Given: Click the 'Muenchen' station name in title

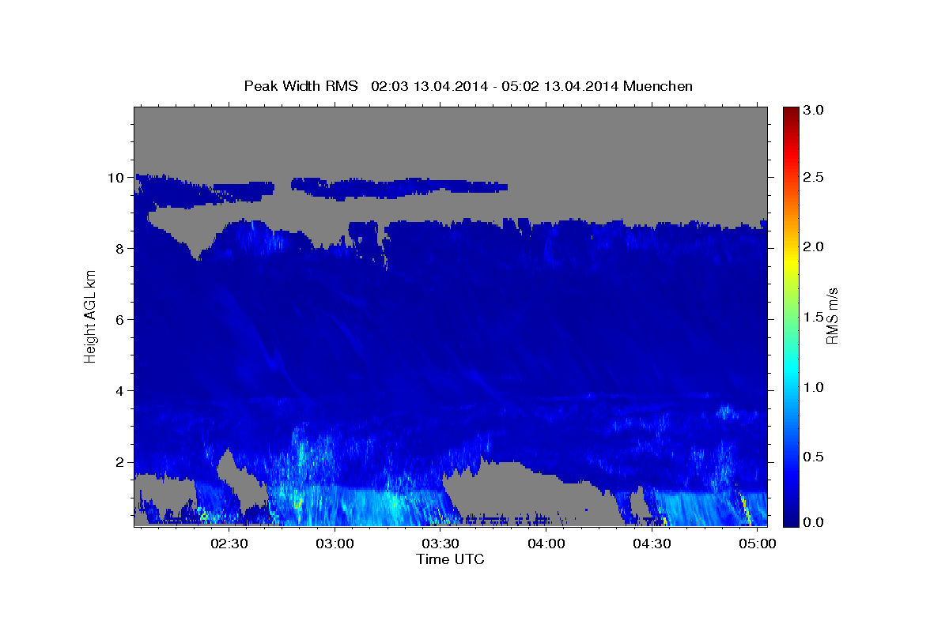Looking at the screenshot, I should 658,85.
